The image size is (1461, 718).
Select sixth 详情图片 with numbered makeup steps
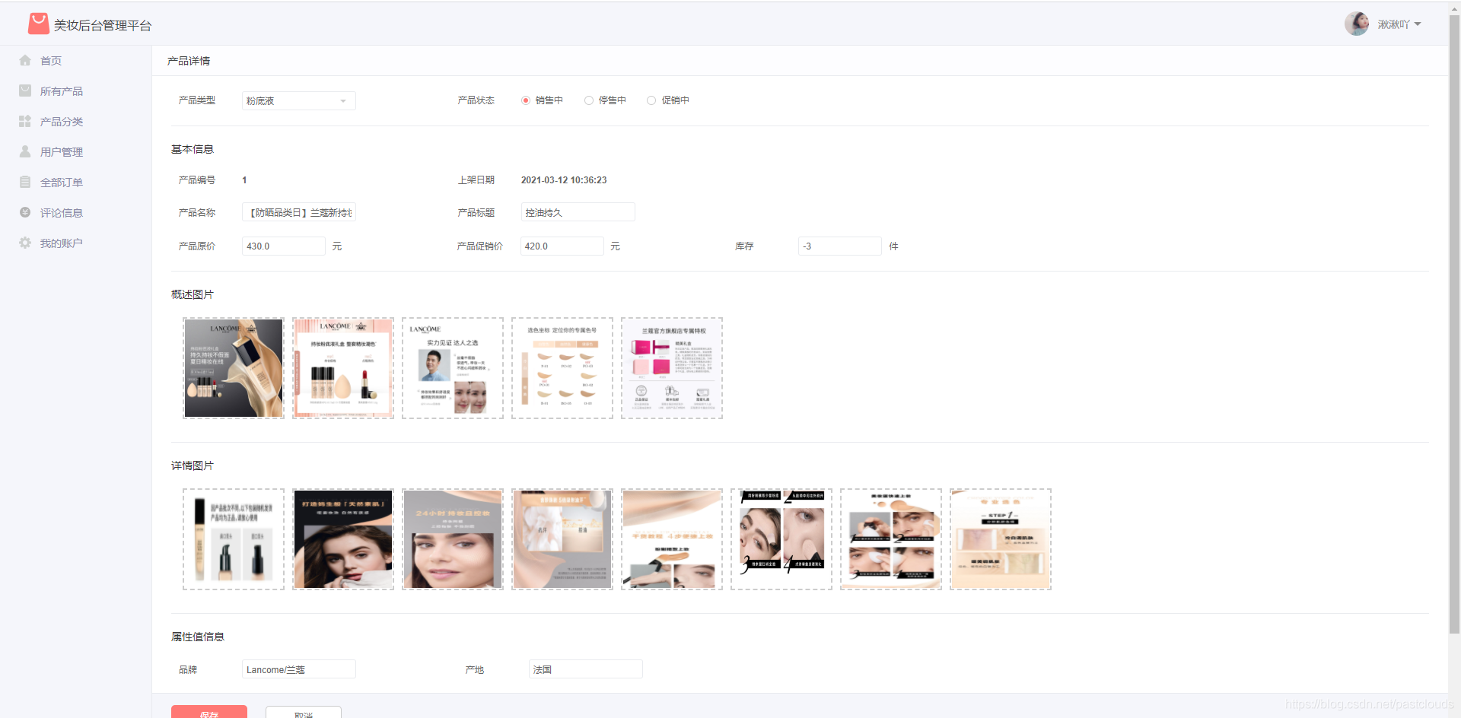click(781, 539)
